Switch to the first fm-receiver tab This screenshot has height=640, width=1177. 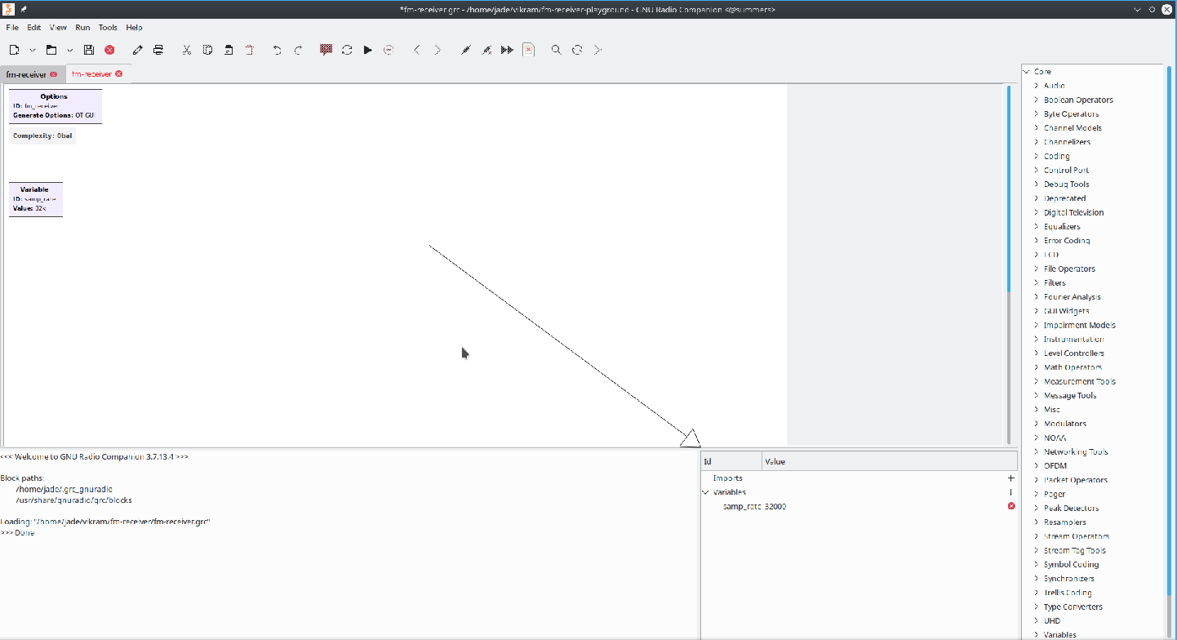coord(26,74)
